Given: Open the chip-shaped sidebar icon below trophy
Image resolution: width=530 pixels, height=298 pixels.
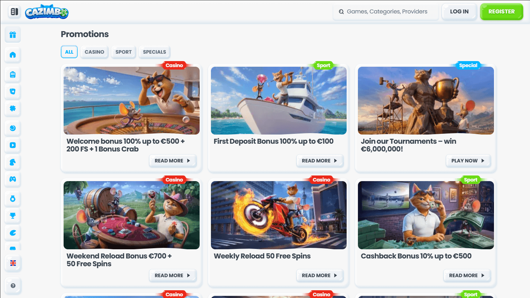Looking at the screenshot, I should (13, 233).
